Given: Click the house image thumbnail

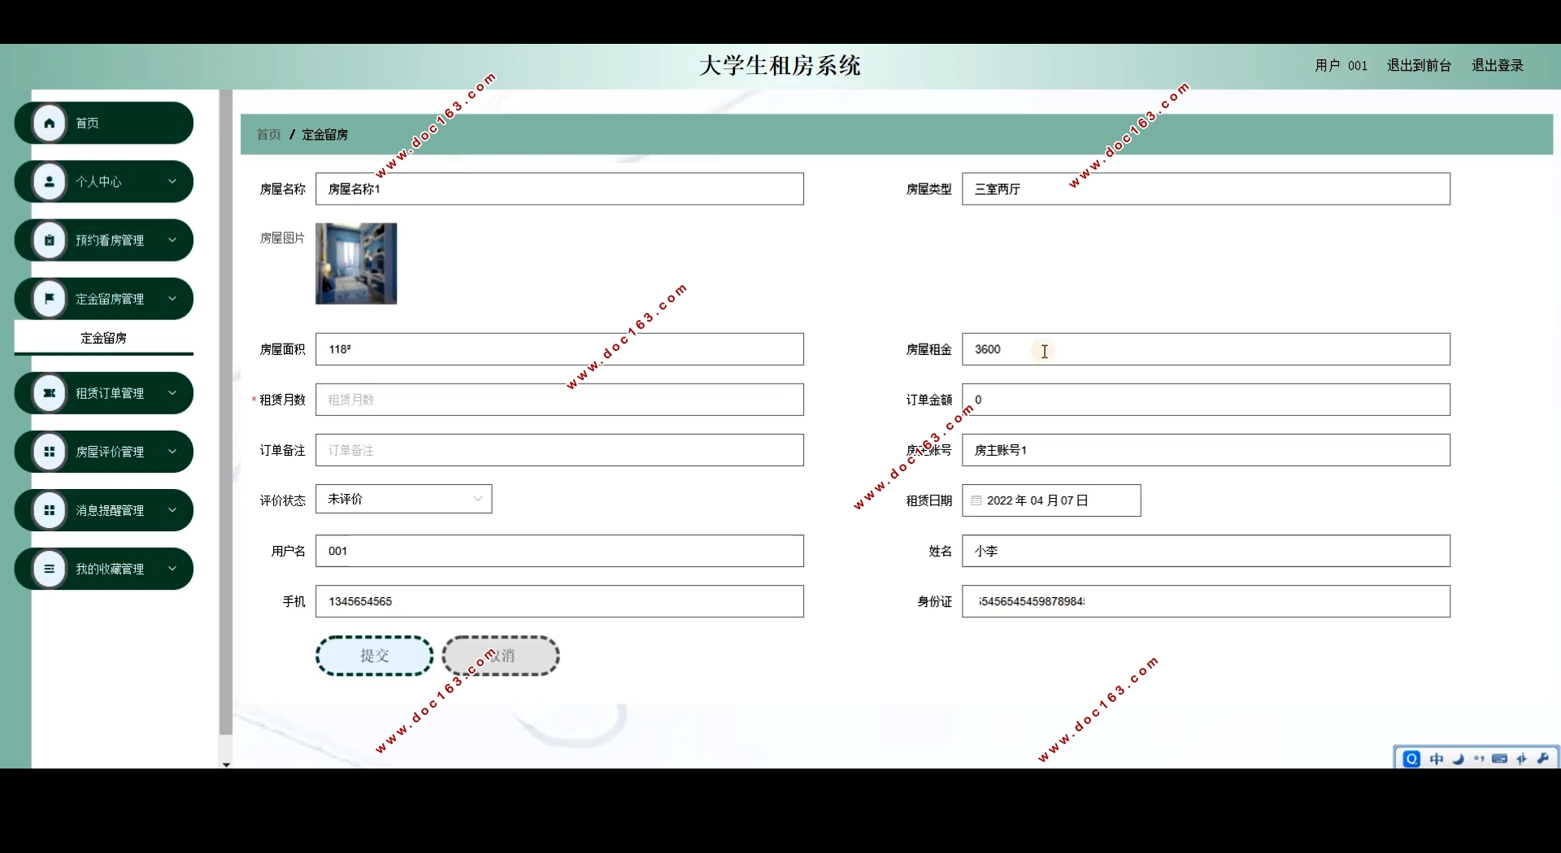Looking at the screenshot, I should (356, 264).
